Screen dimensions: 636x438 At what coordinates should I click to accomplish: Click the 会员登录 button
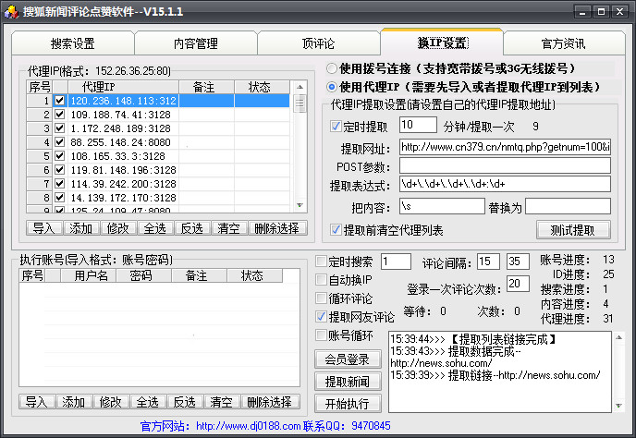(x=348, y=359)
